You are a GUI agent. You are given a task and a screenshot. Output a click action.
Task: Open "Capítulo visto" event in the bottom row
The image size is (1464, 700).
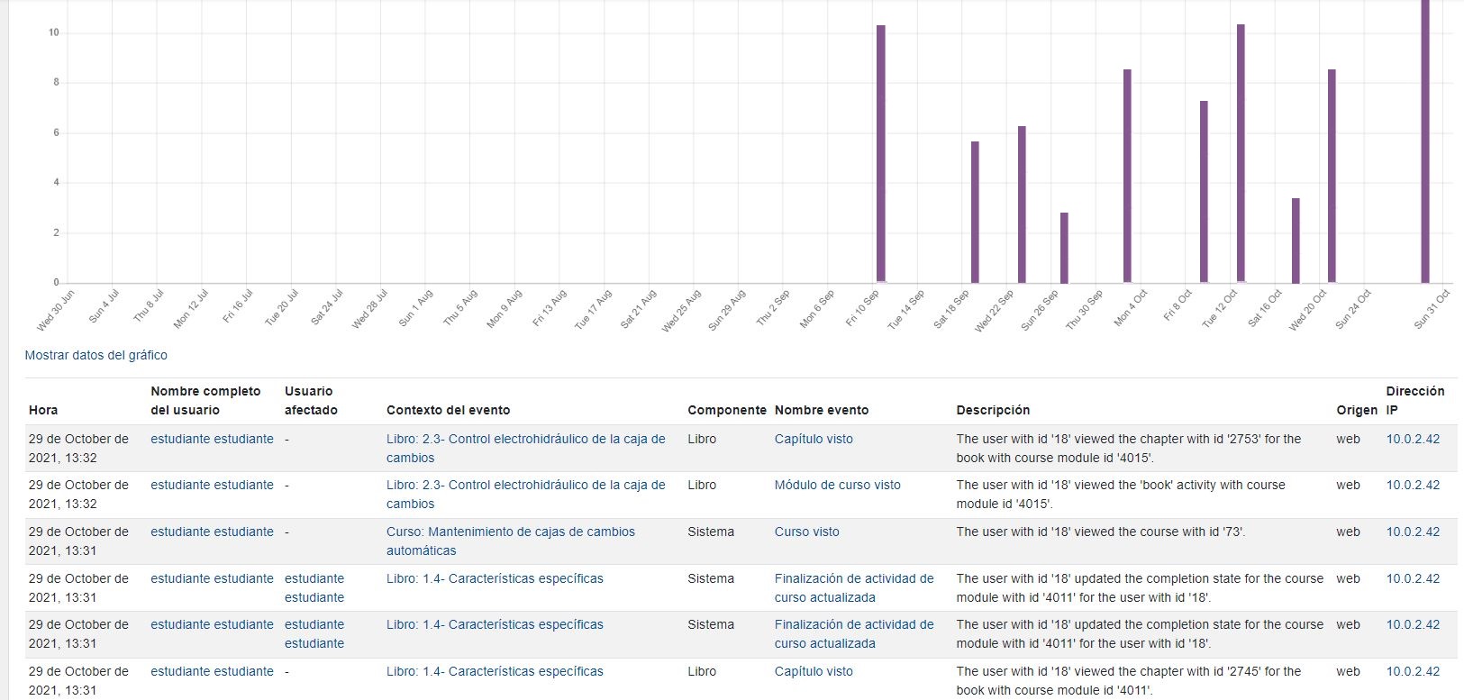813,671
